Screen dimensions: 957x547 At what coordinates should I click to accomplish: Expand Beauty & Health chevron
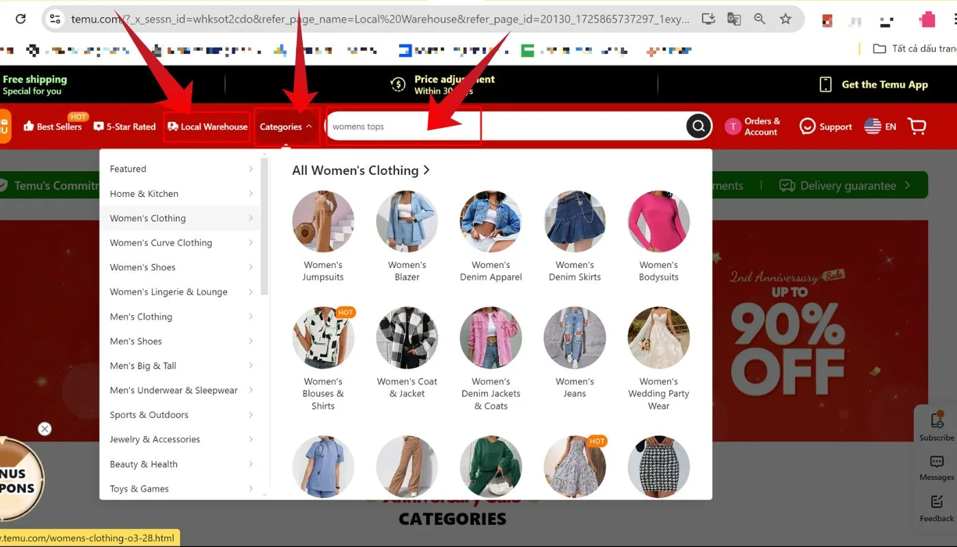[251, 464]
